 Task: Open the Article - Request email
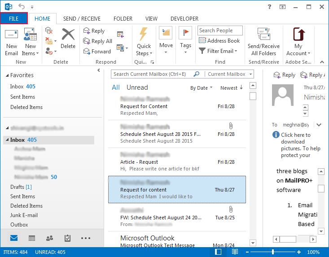[177, 161]
